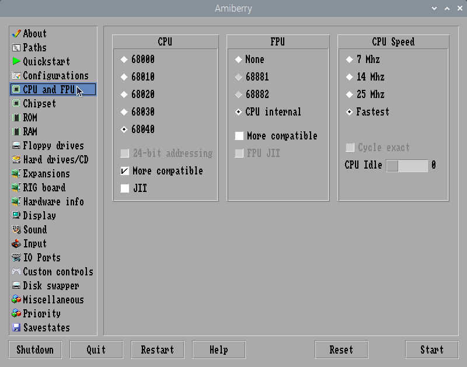Select the ROM chip icon
This screenshot has height=367, width=467.
pyautogui.click(x=16, y=117)
